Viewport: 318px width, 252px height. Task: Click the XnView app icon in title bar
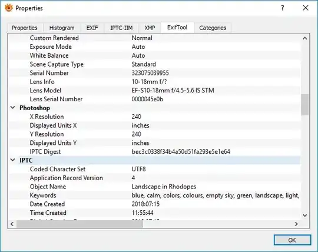click(8, 8)
